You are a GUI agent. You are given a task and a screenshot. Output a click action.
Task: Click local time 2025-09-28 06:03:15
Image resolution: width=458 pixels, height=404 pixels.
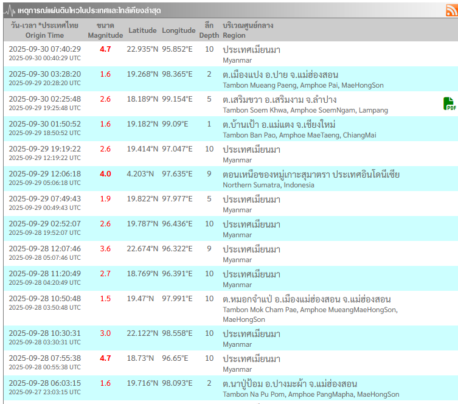44,383
